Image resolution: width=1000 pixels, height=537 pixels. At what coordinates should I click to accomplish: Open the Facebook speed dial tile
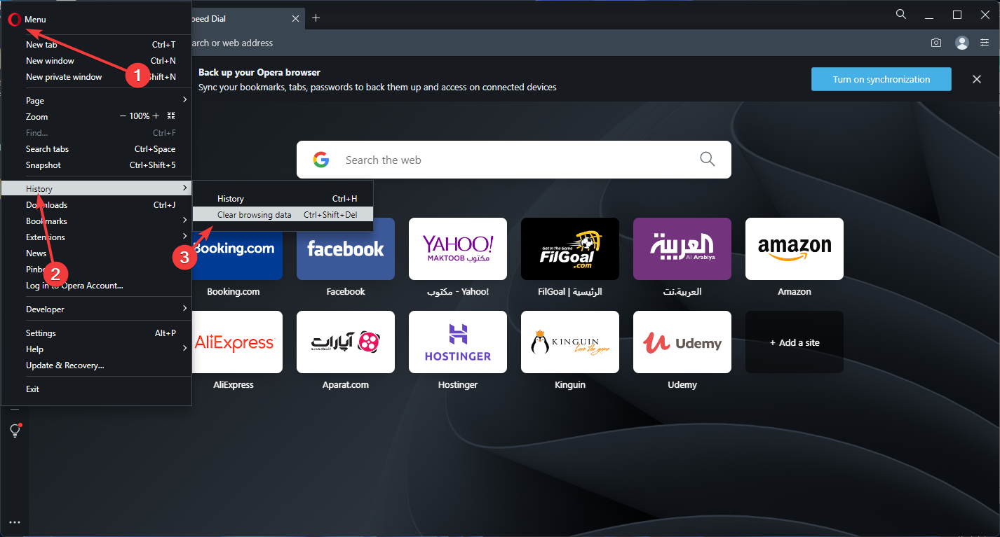coord(346,249)
